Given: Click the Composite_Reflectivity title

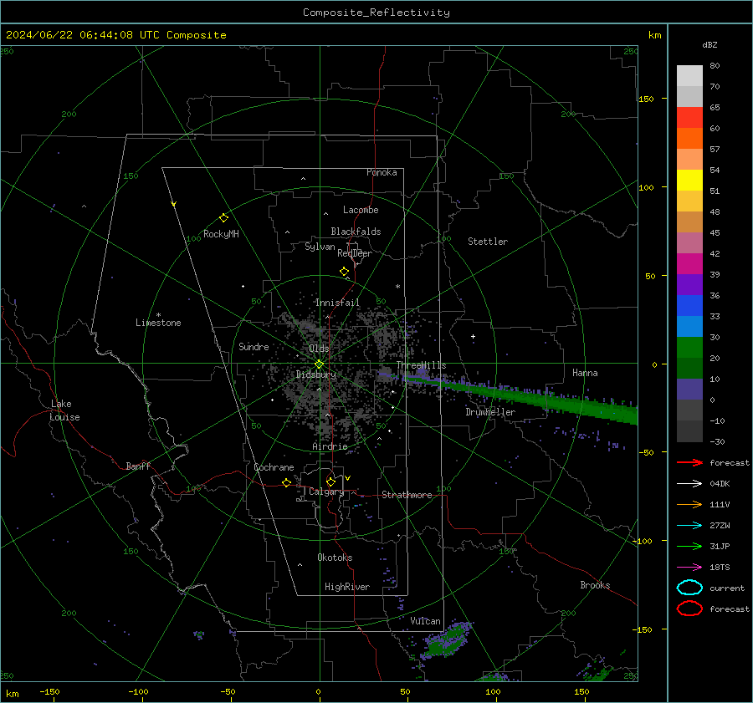Looking at the screenshot, I should [x=376, y=13].
